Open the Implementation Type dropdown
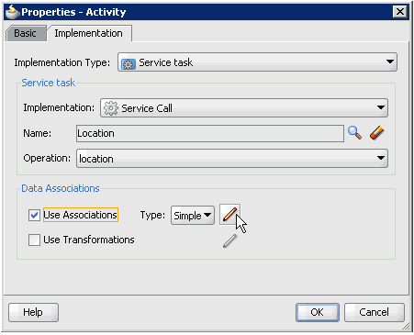 pos(257,62)
